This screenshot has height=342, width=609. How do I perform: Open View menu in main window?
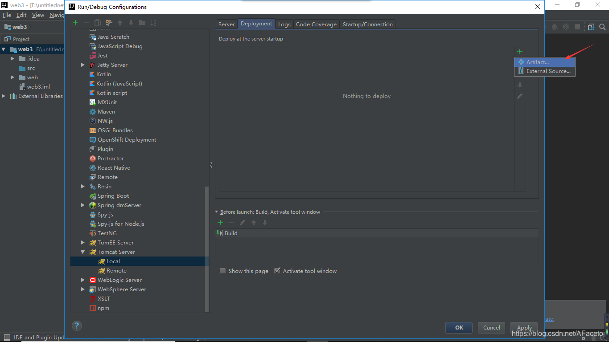point(38,15)
